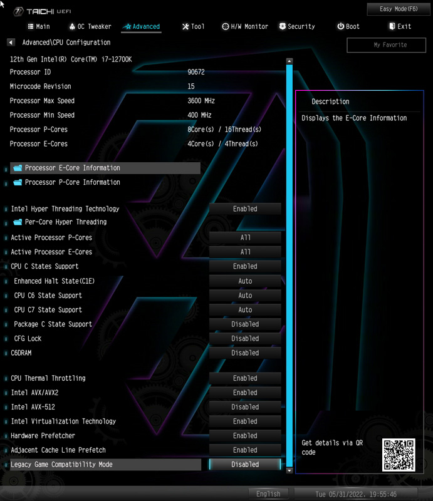Select the CPU Thermal Throttling label

click(48, 378)
